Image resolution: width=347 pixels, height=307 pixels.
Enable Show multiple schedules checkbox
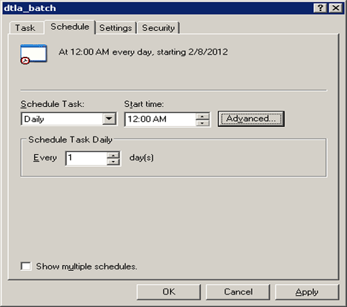click(26, 266)
